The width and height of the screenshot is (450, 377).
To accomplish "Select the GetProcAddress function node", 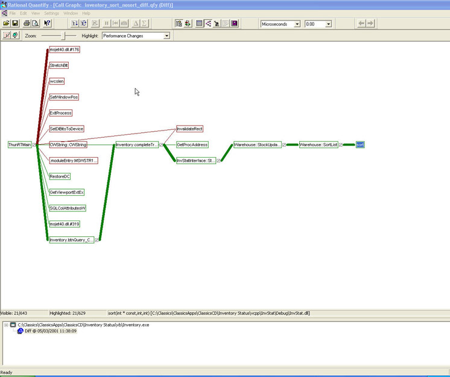I will click(x=192, y=145).
